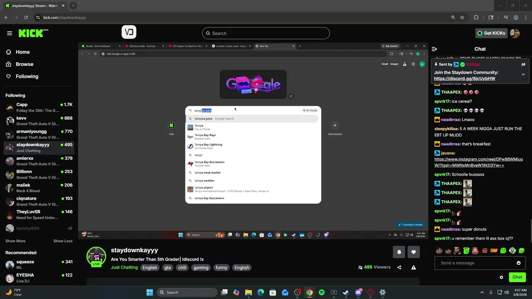This screenshot has width=532, height=299.
Task: Open TheyLuvSB's channel
Action: (x=39, y=214)
